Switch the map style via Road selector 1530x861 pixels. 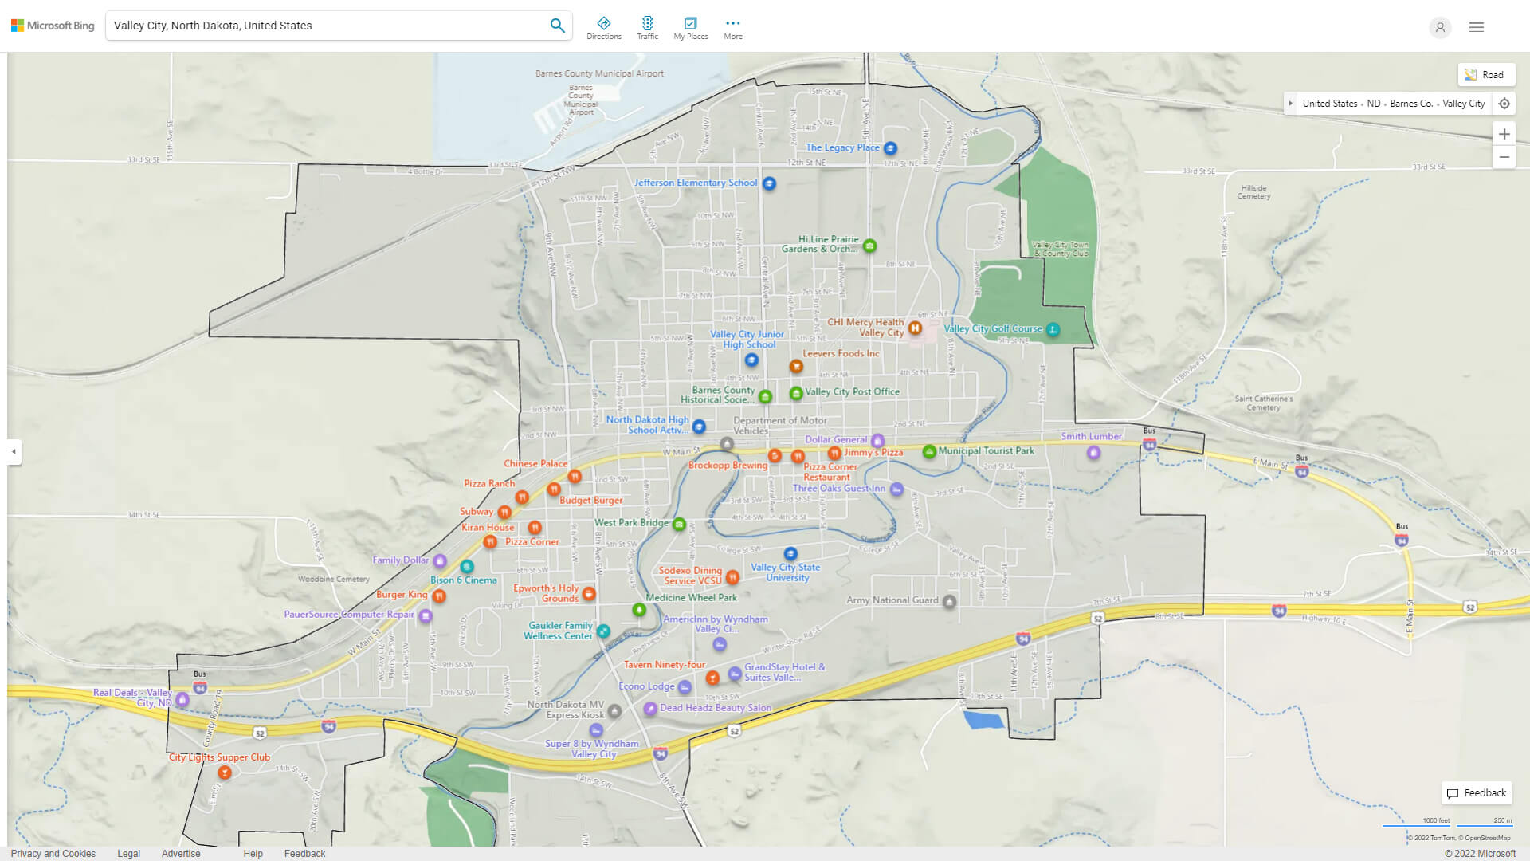(x=1486, y=74)
